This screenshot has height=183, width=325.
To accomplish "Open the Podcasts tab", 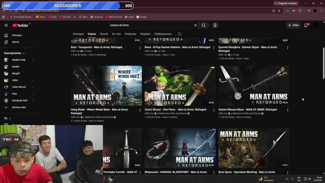I will pos(131,34).
